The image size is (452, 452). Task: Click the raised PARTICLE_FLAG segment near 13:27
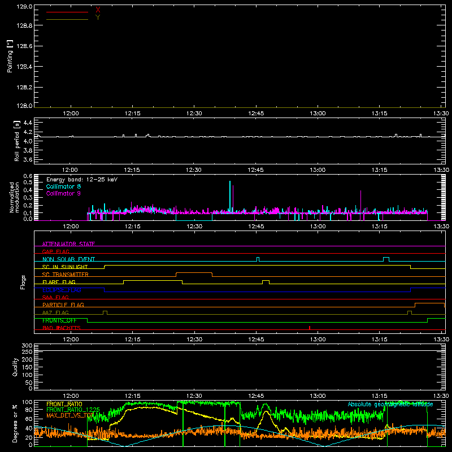tap(430, 303)
